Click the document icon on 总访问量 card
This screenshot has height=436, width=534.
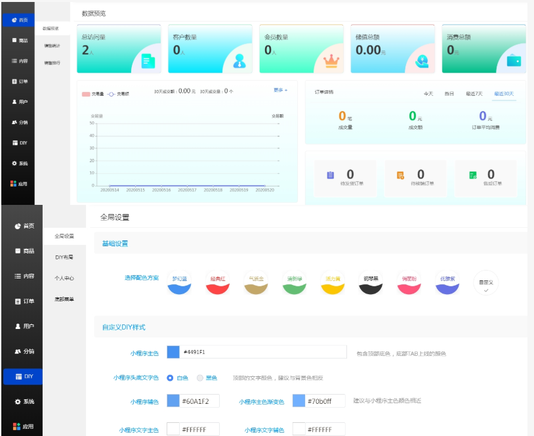(x=148, y=61)
